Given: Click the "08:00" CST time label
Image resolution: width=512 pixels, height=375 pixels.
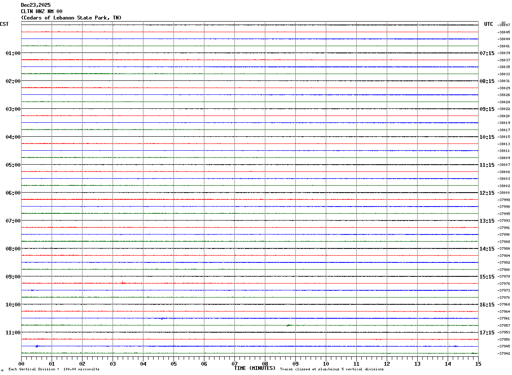Looking at the screenshot, I should [x=13, y=249].
